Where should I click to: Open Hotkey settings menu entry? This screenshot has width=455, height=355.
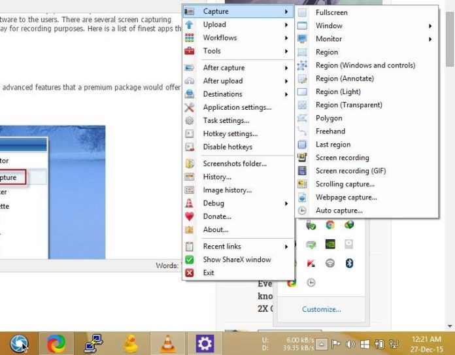[239, 134]
